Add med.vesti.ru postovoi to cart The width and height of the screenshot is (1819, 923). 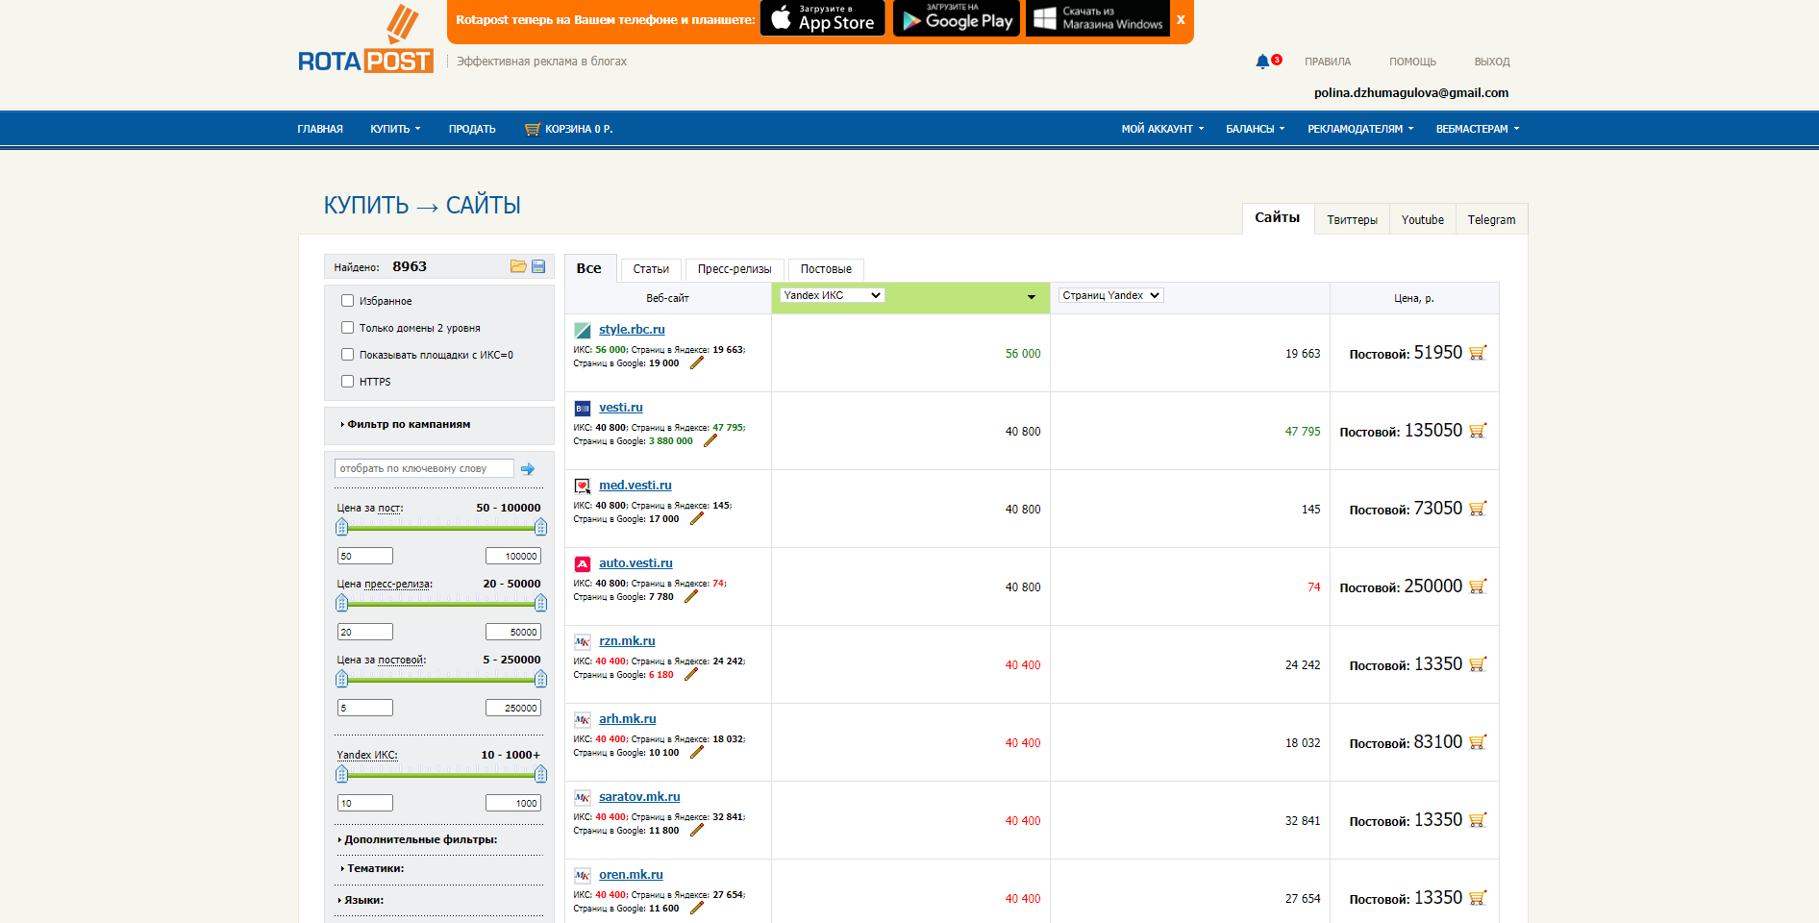click(1478, 509)
